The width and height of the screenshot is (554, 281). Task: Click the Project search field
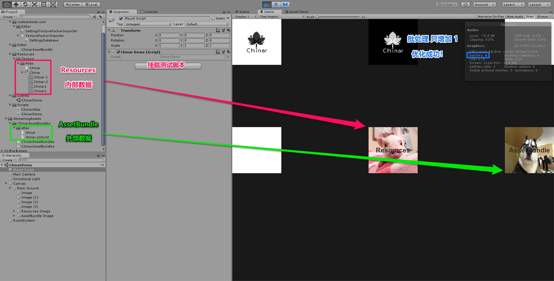pos(55,17)
